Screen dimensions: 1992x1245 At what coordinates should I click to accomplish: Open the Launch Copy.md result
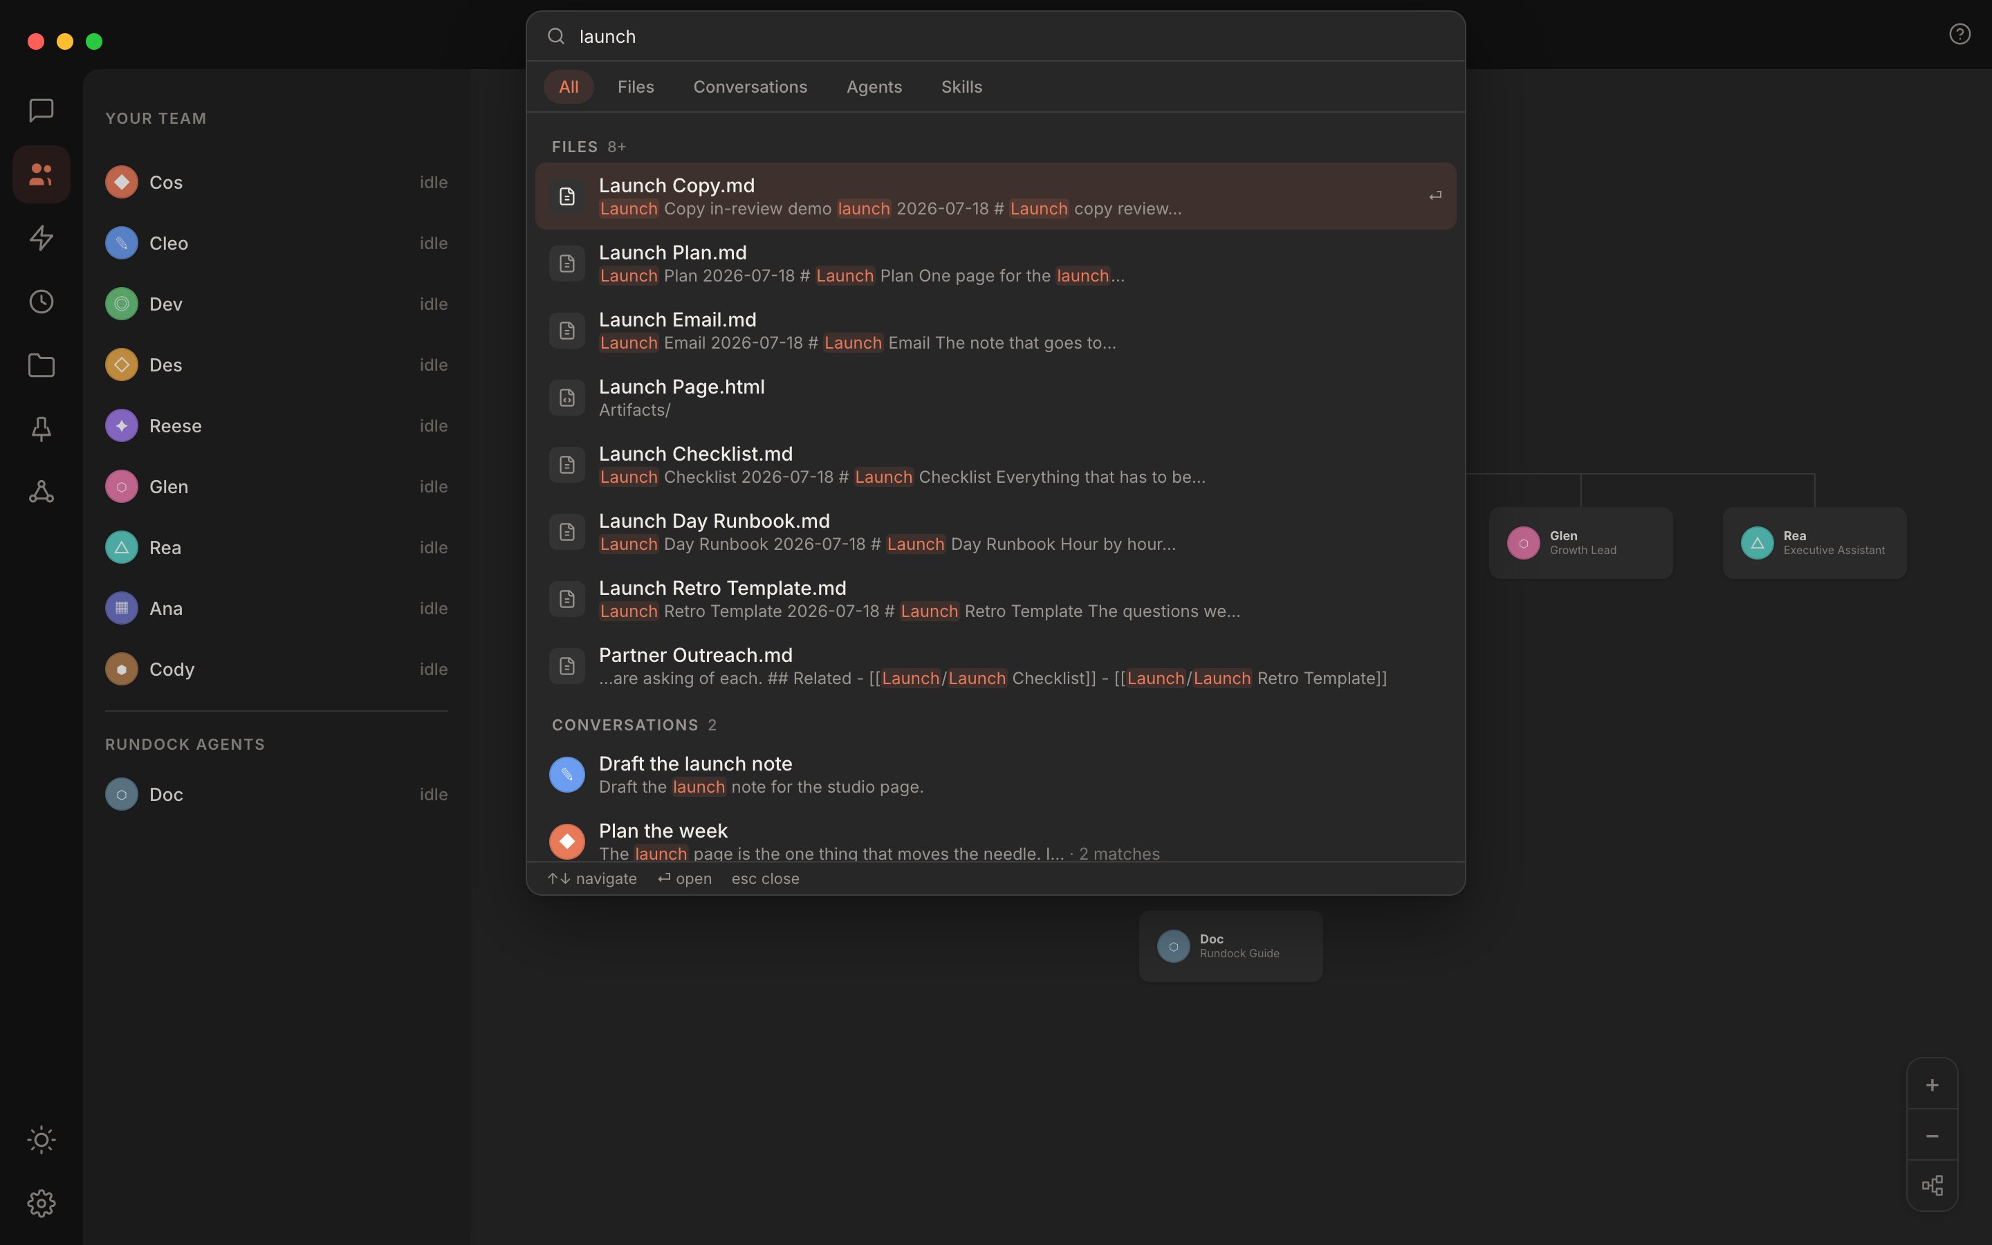coord(996,196)
